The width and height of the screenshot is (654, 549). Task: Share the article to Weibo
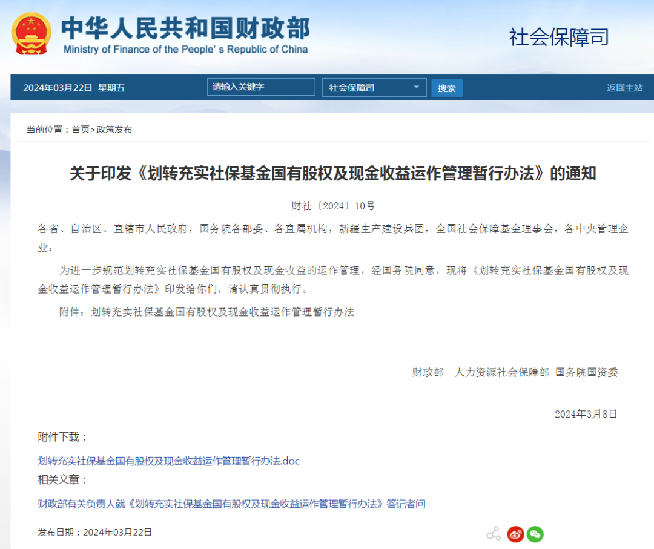[x=515, y=534]
